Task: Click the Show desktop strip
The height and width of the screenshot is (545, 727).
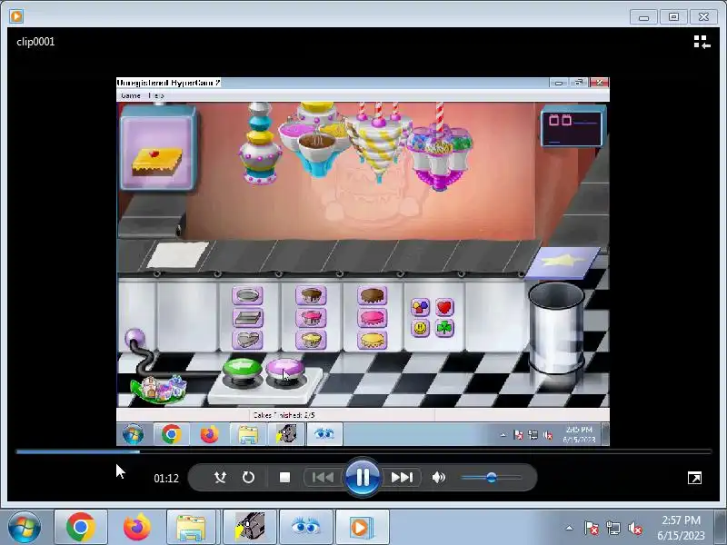Action: click(x=721, y=528)
